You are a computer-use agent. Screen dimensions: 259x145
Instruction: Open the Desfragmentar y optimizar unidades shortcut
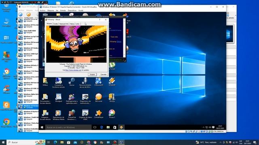[x=72, y=99]
